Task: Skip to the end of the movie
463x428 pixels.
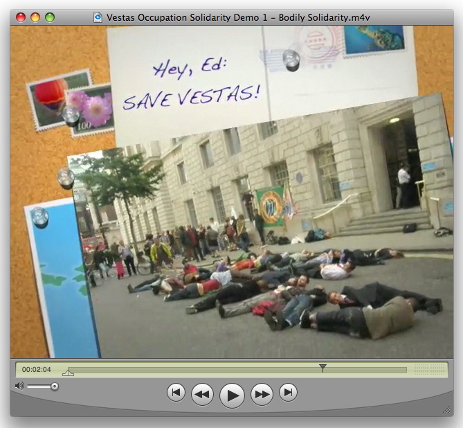Action: (x=288, y=393)
